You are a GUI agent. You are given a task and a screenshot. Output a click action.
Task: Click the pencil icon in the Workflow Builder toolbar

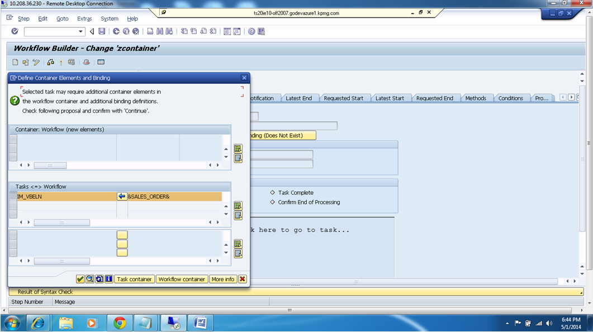(x=36, y=62)
